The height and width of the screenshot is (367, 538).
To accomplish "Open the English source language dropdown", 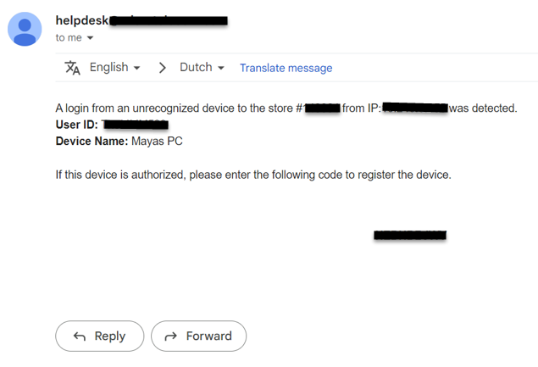I will (x=115, y=67).
